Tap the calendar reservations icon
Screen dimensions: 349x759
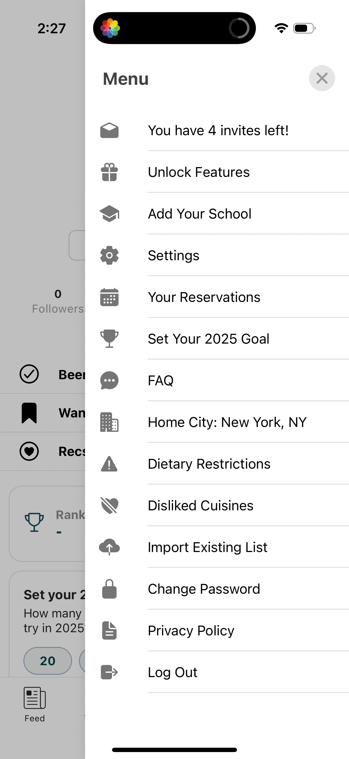click(109, 297)
